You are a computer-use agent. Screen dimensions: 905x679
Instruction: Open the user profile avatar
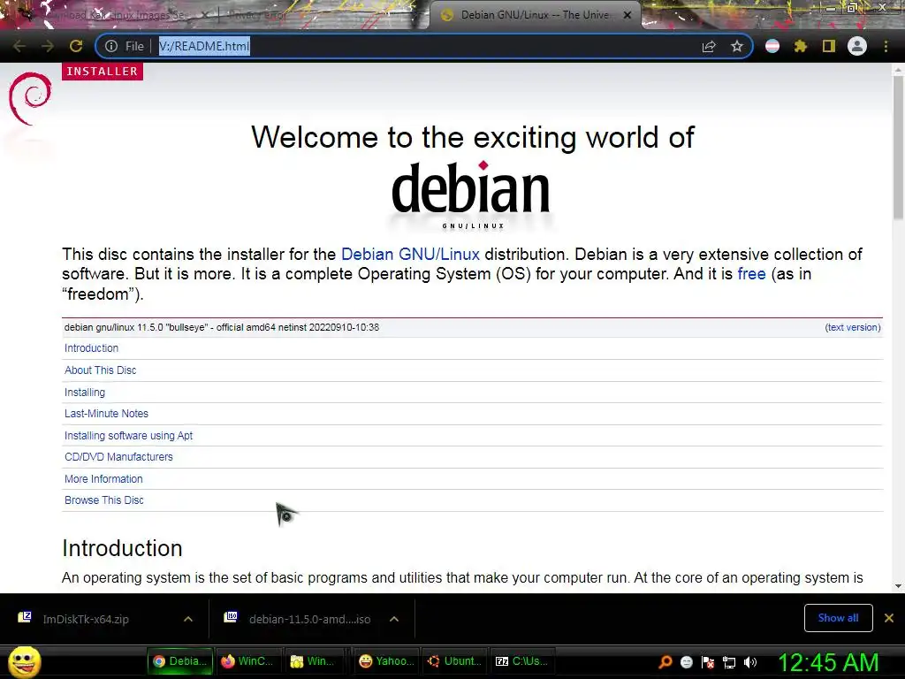tap(857, 46)
